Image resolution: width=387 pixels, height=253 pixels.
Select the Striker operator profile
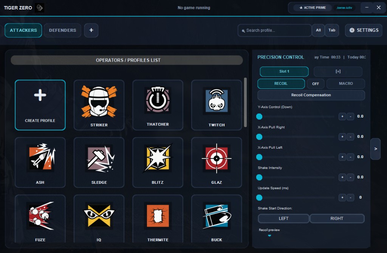(99, 105)
